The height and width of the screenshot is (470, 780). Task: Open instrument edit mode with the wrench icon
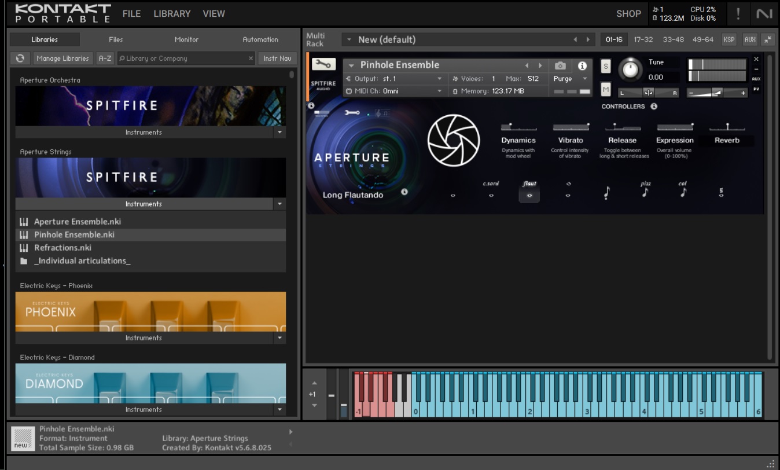pos(323,64)
